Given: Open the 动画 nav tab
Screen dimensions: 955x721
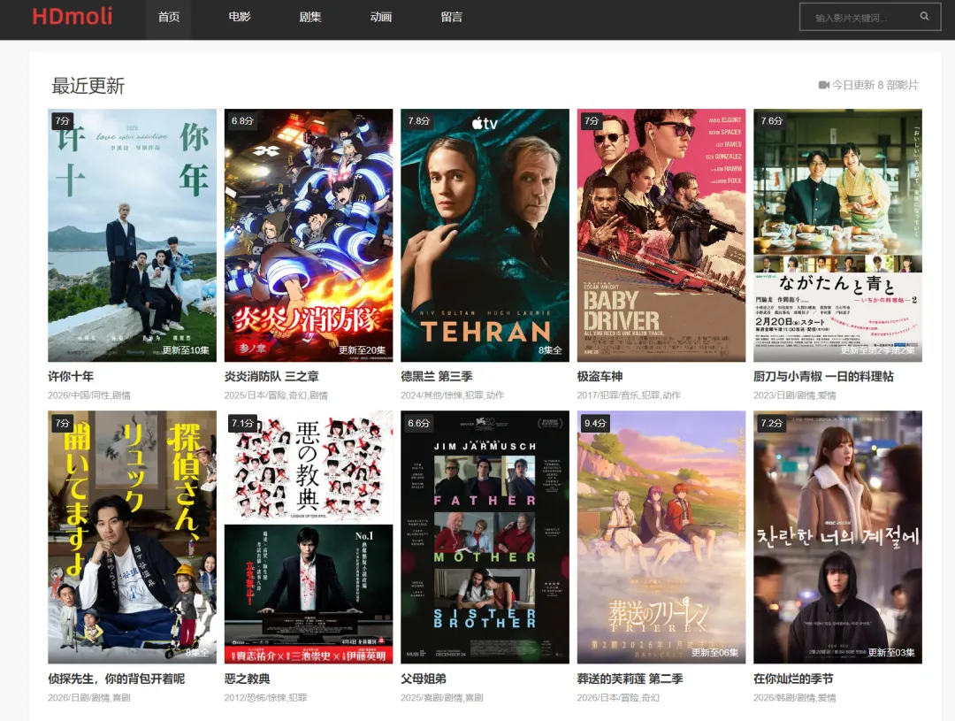Looking at the screenshot, I should point(380,17).
